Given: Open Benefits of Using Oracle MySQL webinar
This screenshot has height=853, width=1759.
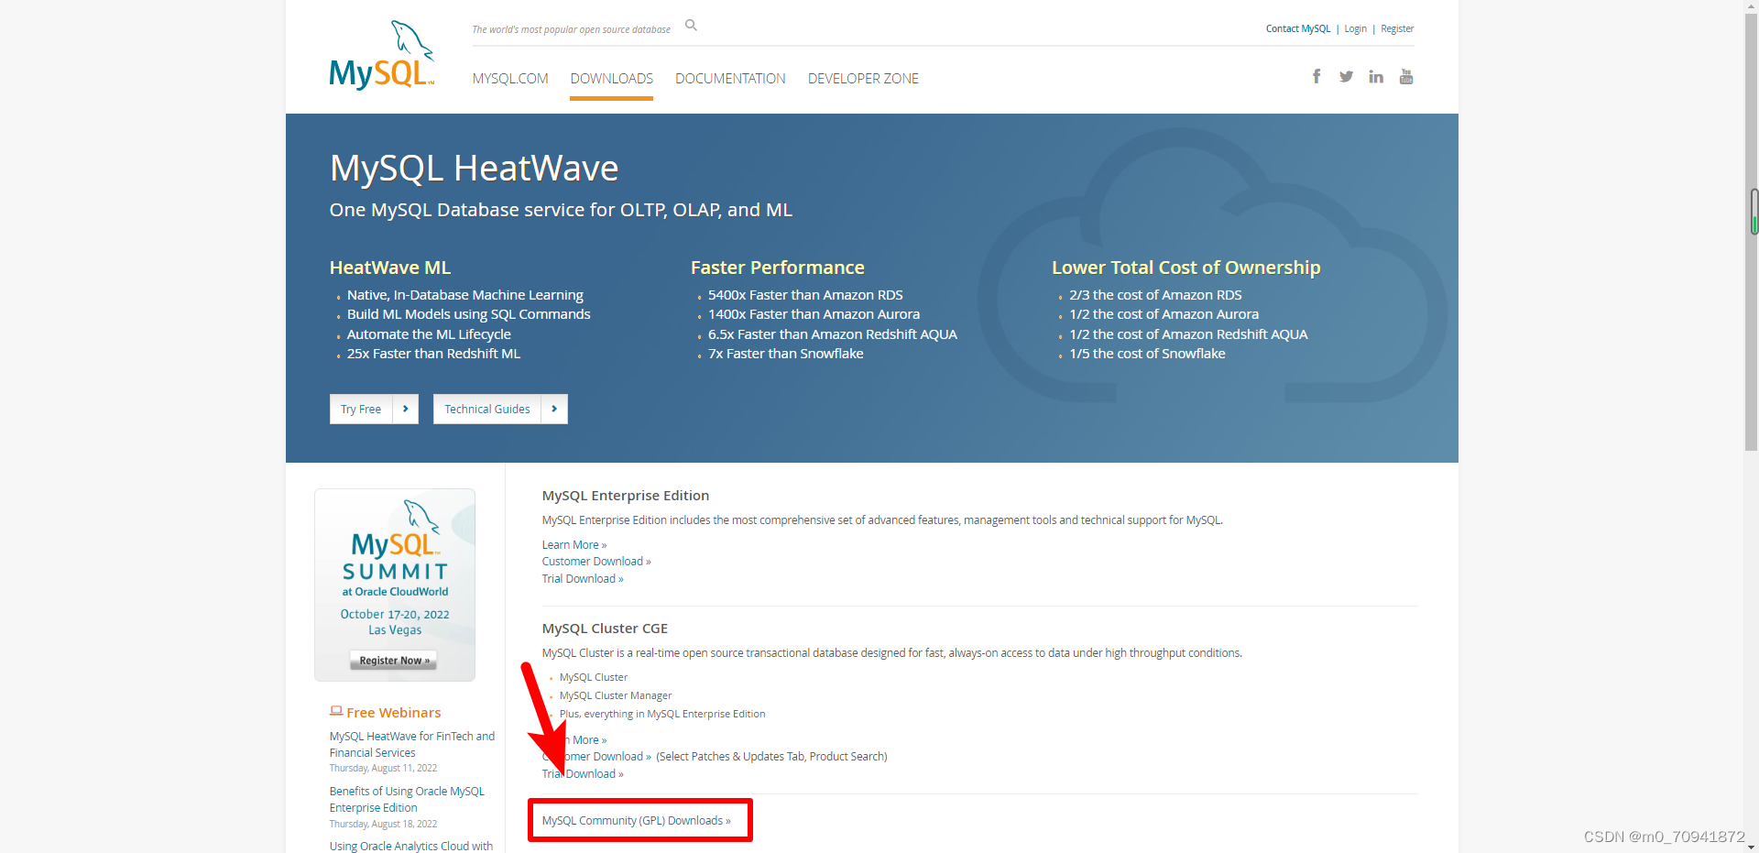Looking at the screenshot, I should click(x=407, y=799).
